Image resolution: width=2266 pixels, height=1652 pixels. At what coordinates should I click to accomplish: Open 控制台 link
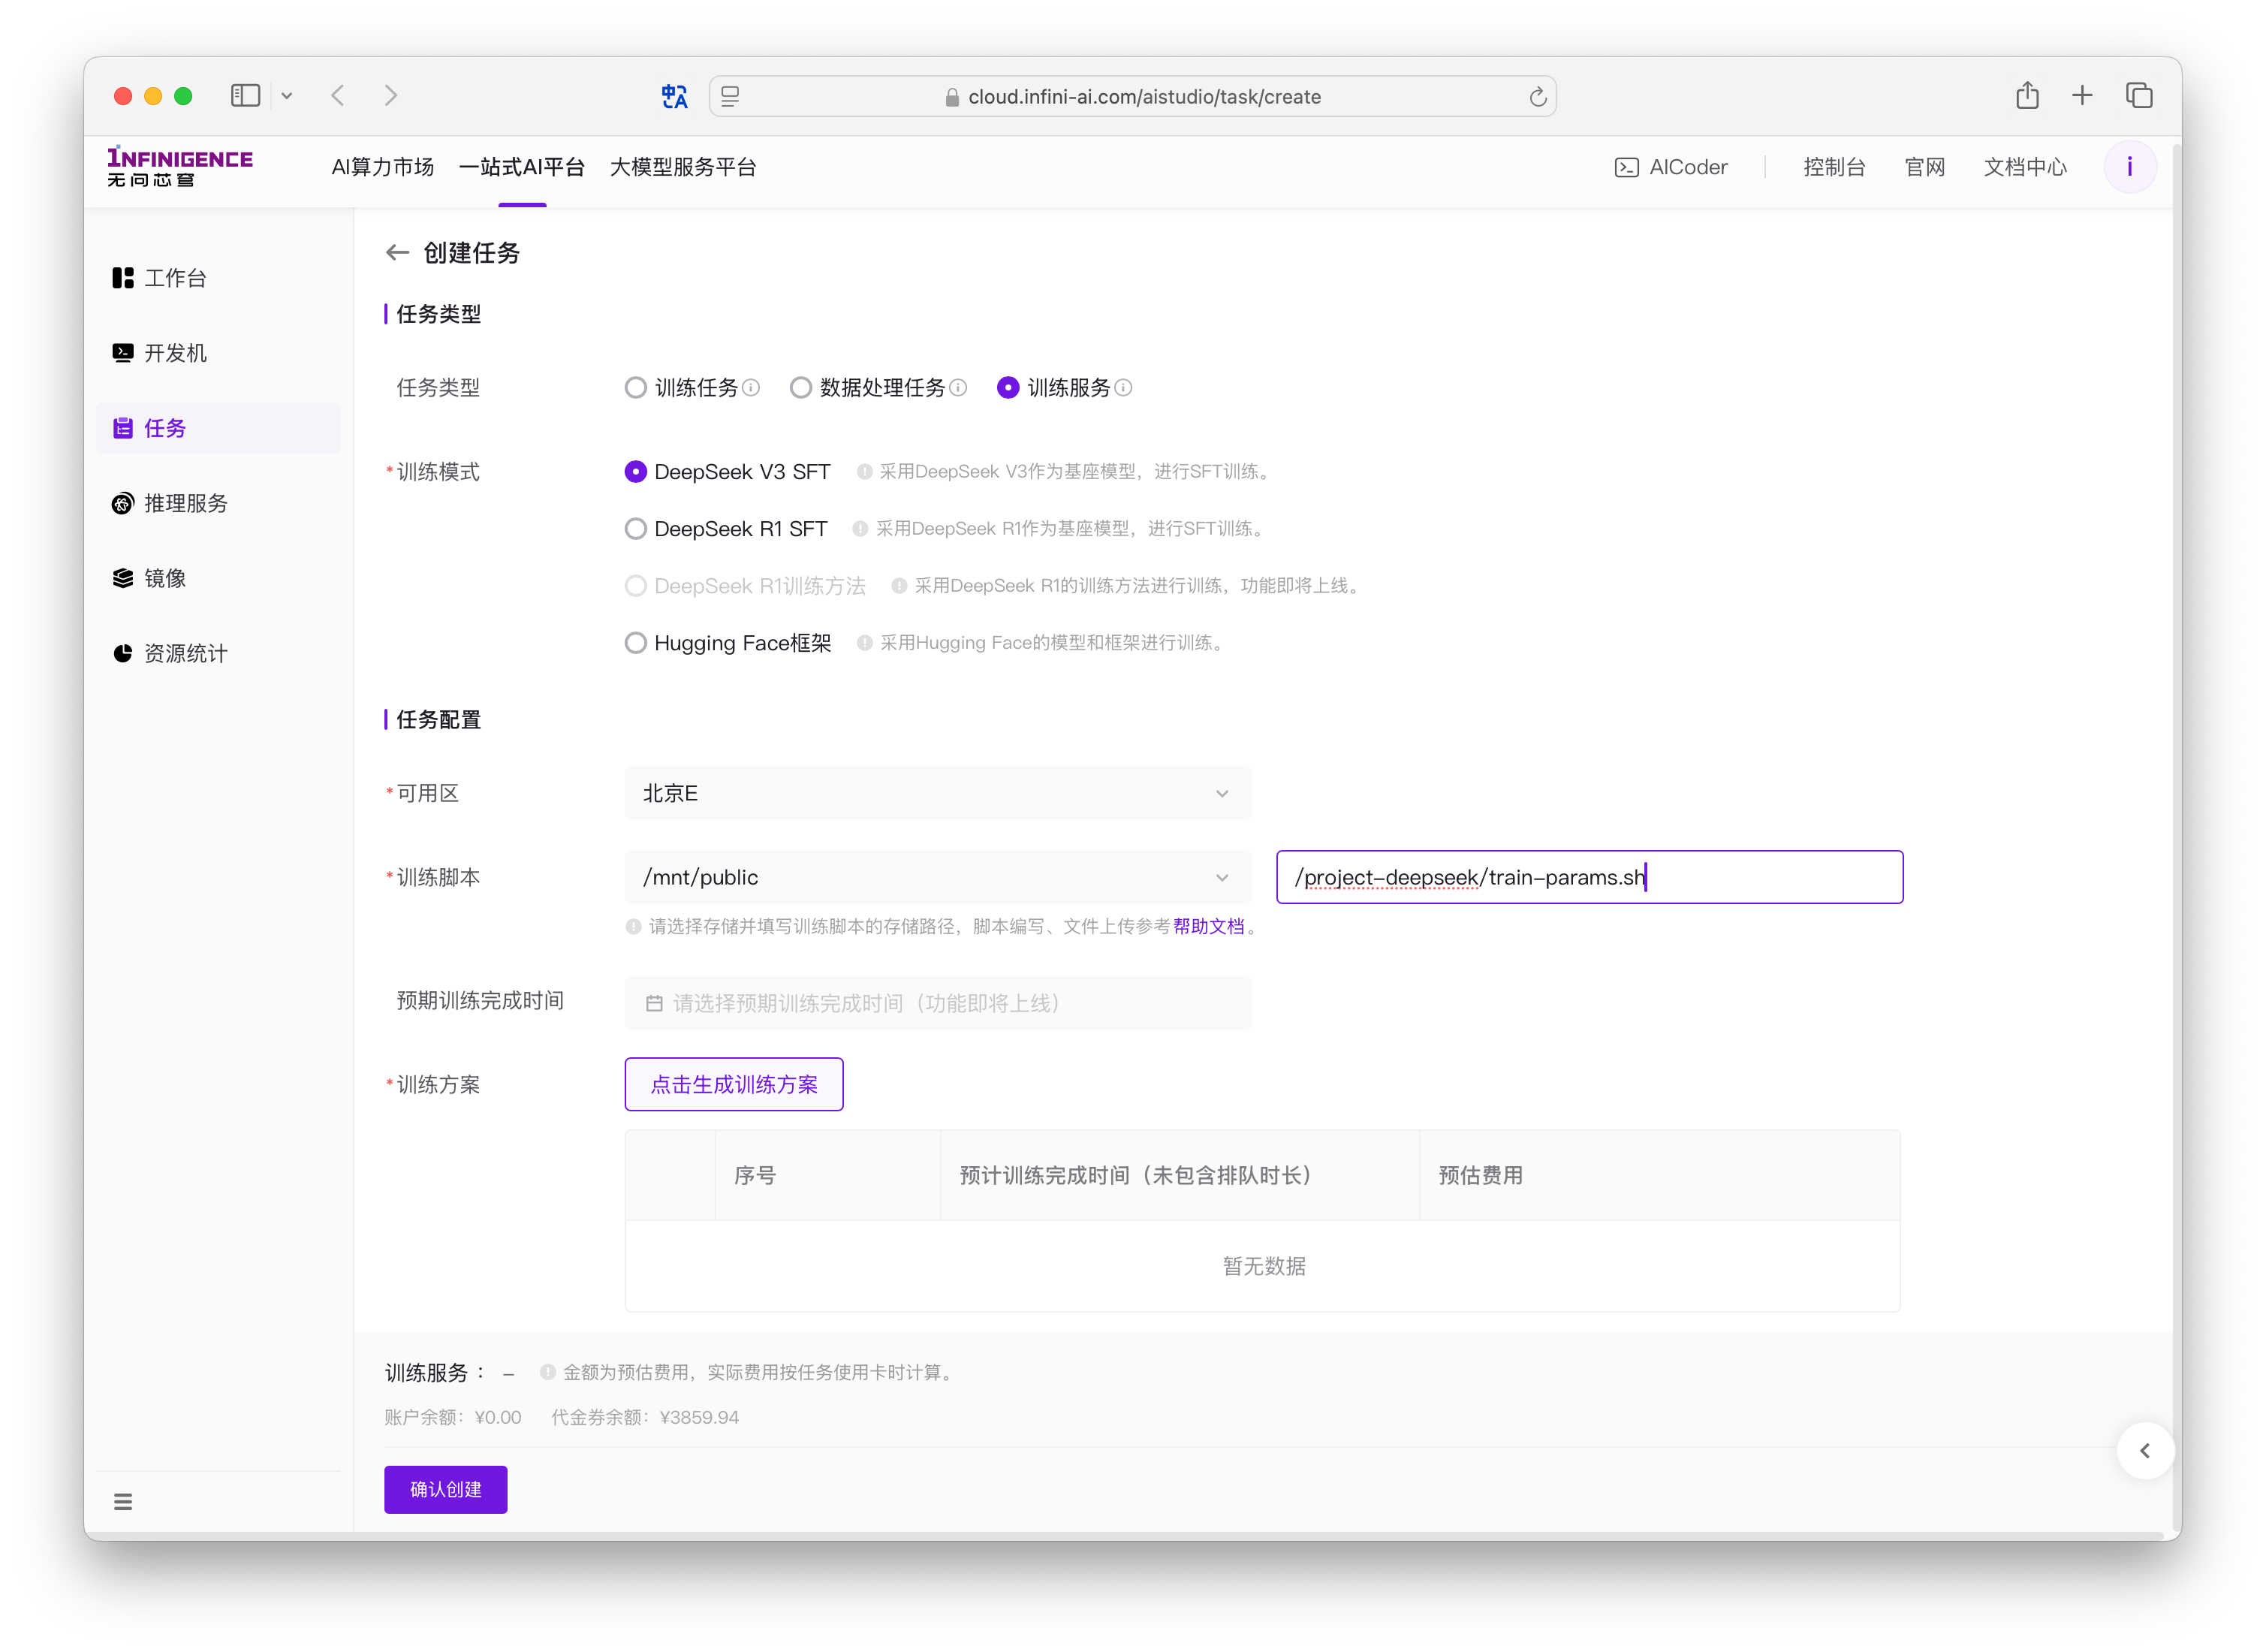[x=1834, y=167]
